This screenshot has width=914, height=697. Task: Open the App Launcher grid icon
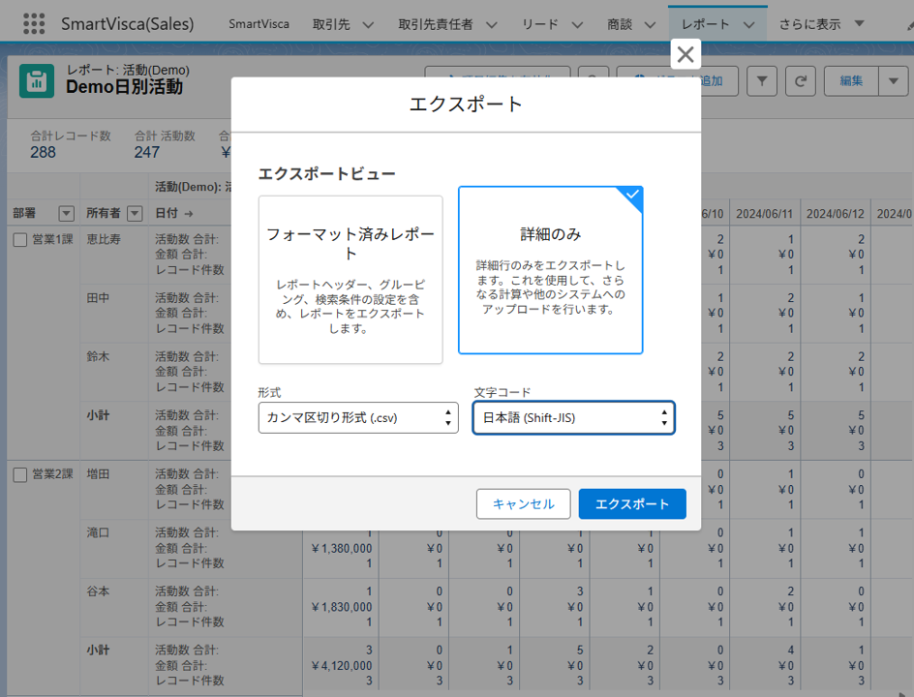click(x=34, y=24)
